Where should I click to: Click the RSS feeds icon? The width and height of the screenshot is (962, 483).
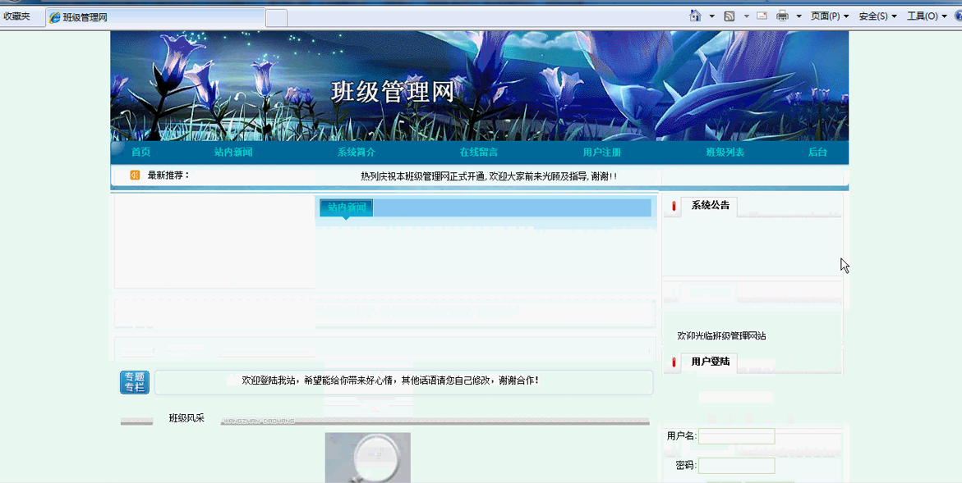click(x=730, y=16)
